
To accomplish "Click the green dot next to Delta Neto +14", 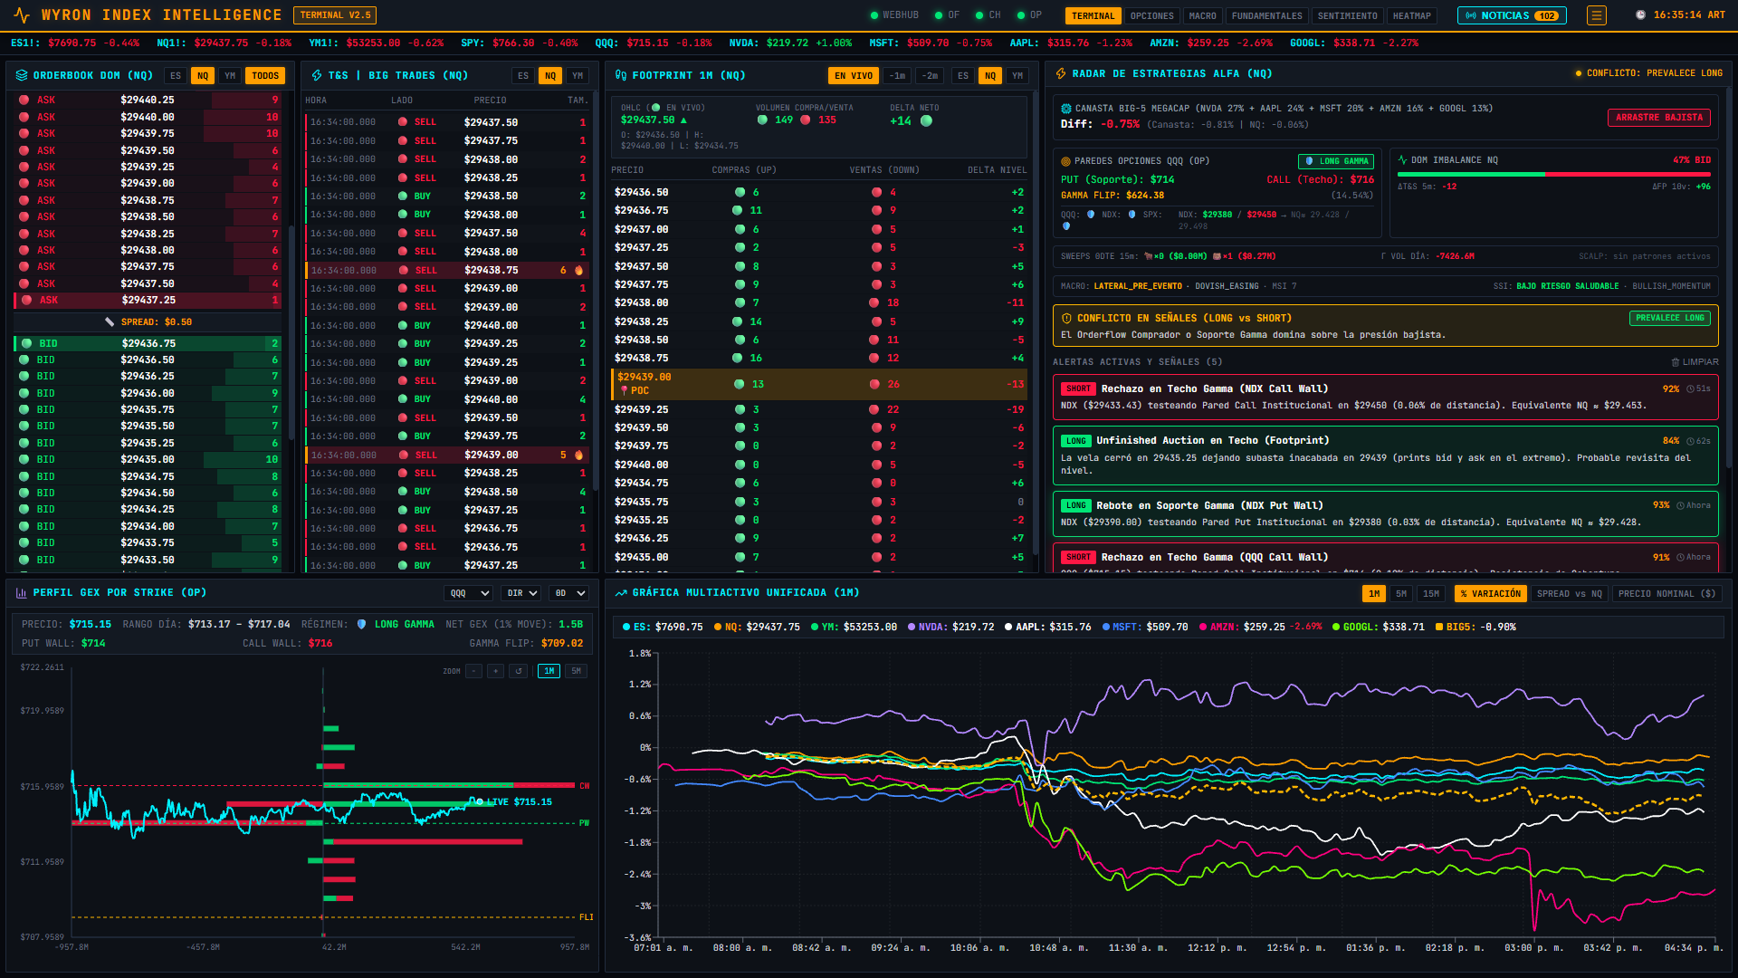I will click(926, 121).
